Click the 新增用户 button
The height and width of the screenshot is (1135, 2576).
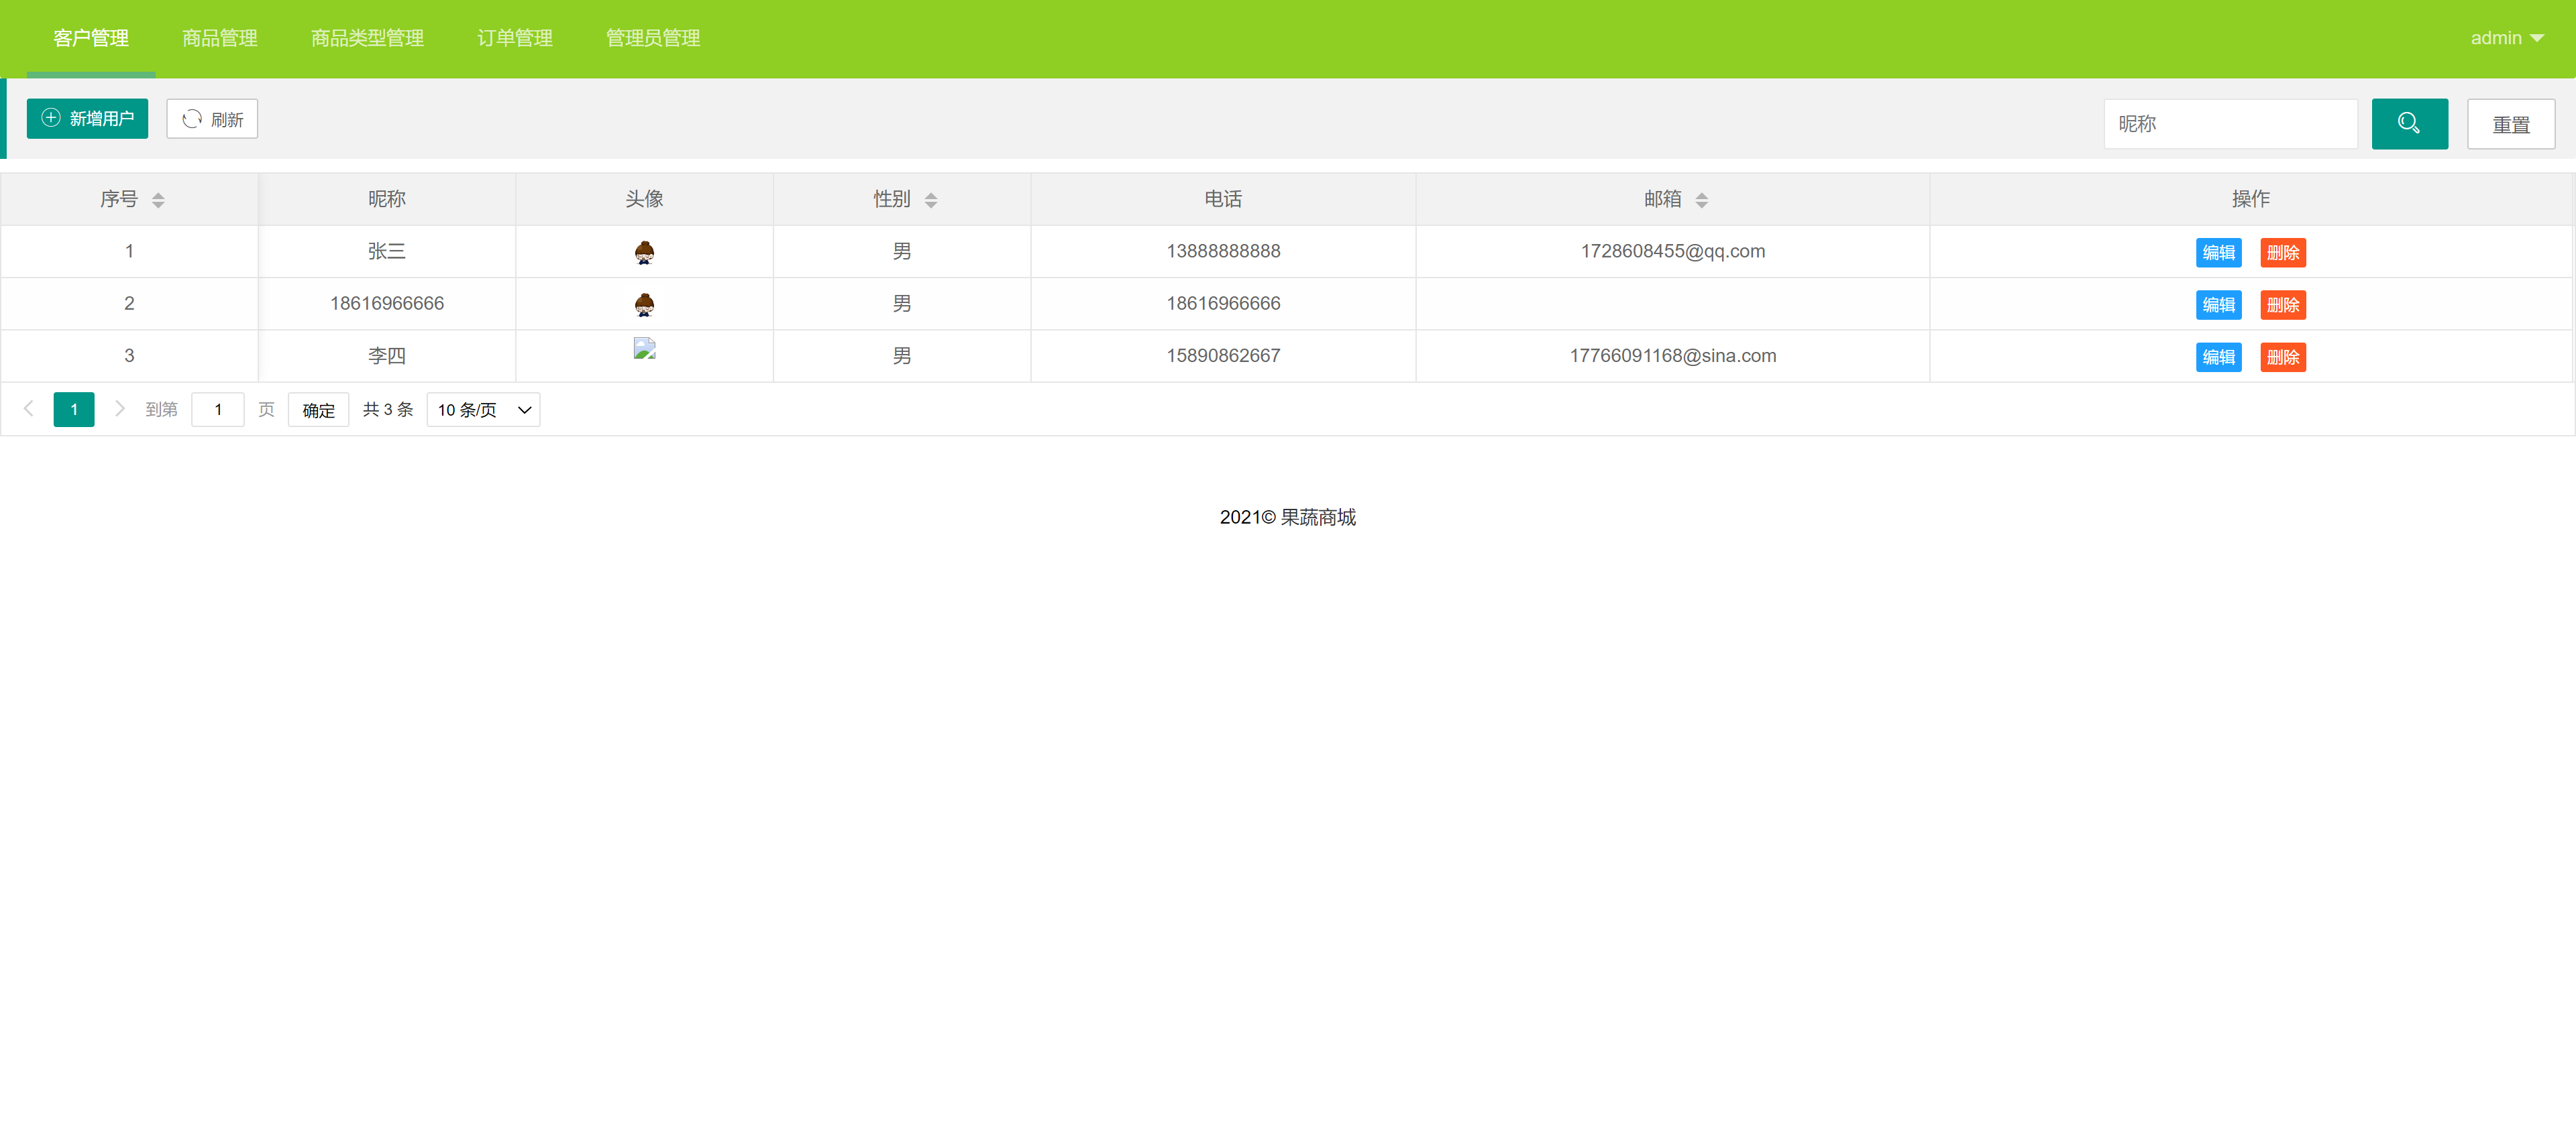(x=87, y=119)
